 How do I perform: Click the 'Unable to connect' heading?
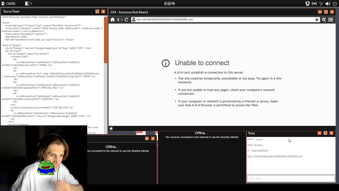pyautogui.click(x=202, y=63)
